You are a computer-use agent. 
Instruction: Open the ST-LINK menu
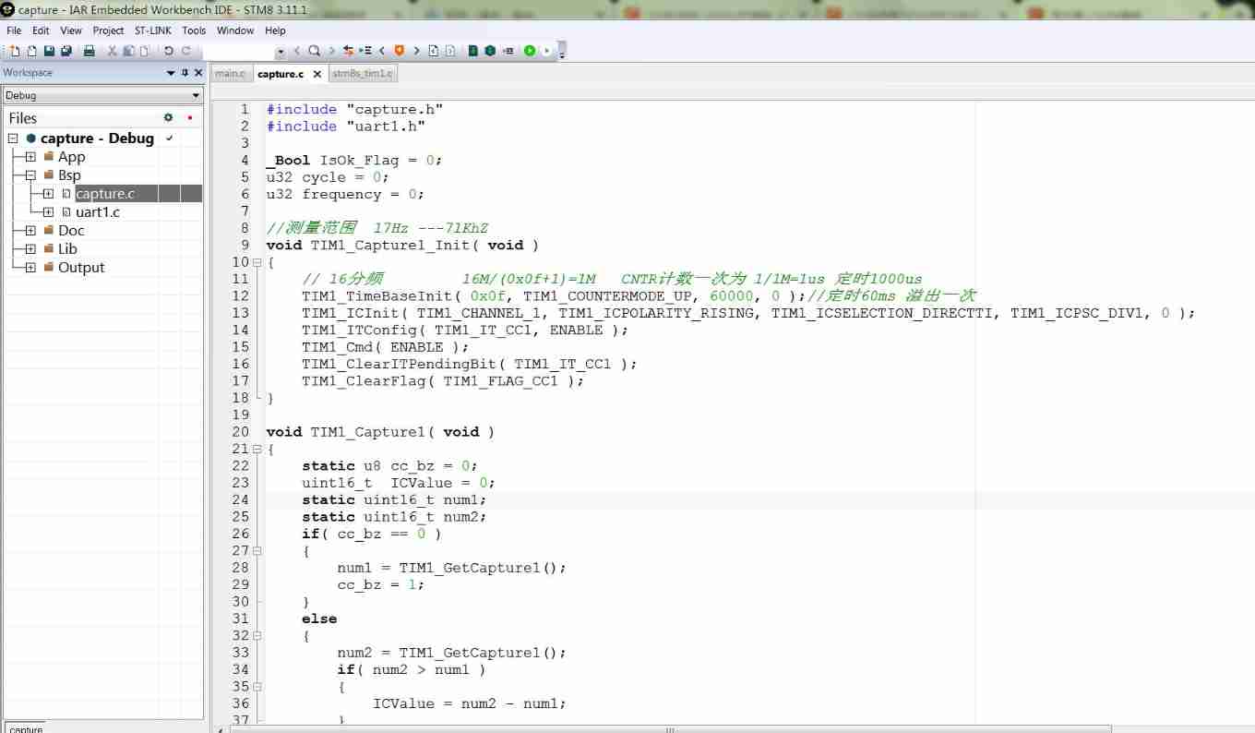[x=152, y=30]
